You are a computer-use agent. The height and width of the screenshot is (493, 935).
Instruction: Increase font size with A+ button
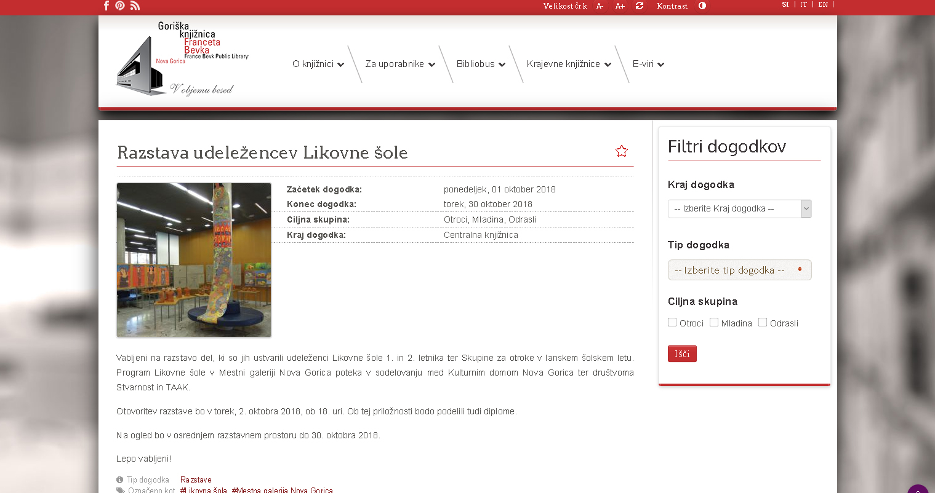point(620,6)
